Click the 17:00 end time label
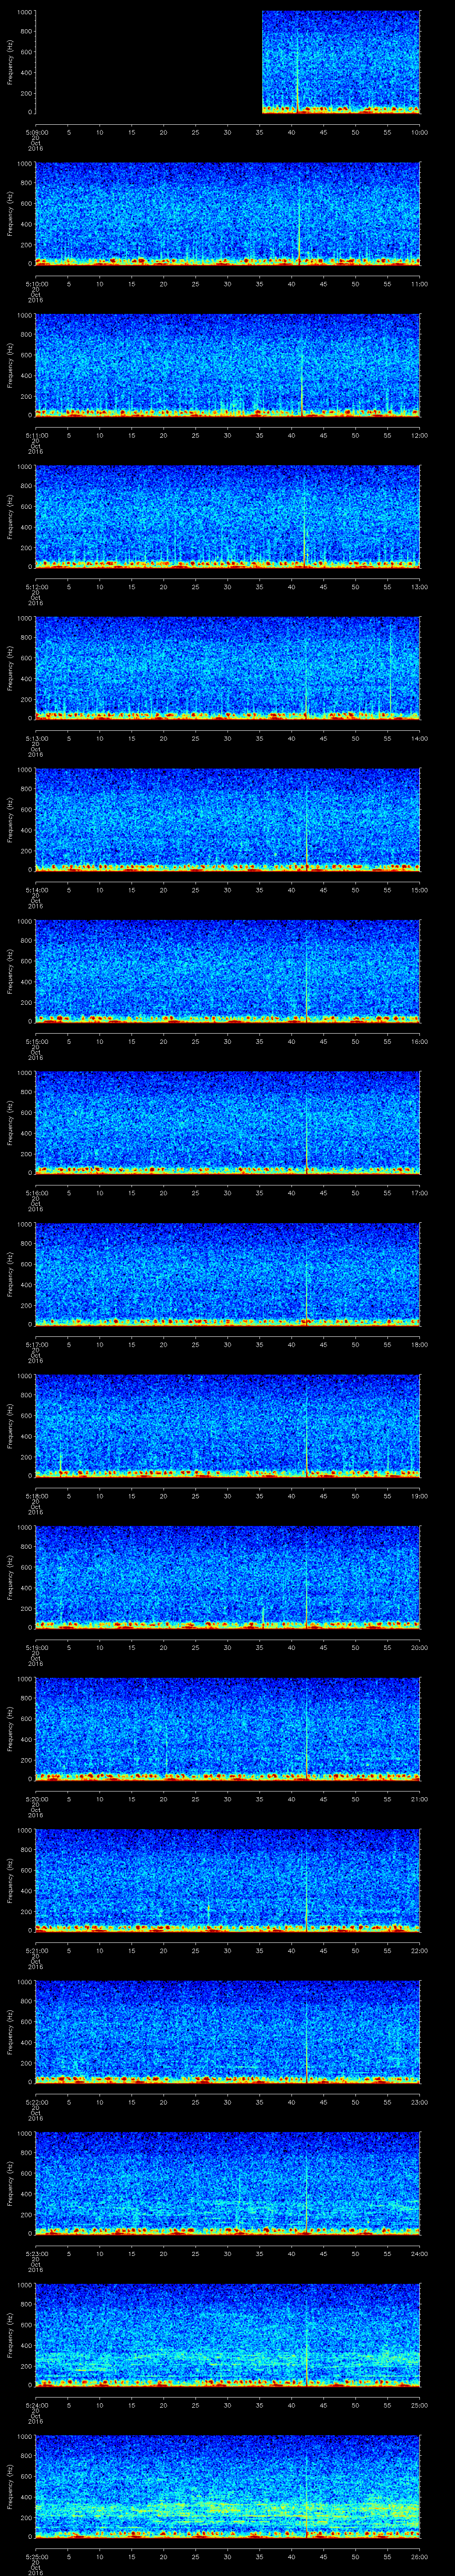The width and height of the screenshot is (455, 2576). click(419, 1192)
